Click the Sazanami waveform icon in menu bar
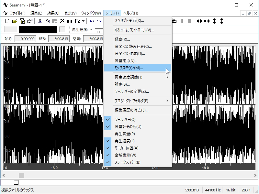The image size is (259, 194). coord(5,13)
